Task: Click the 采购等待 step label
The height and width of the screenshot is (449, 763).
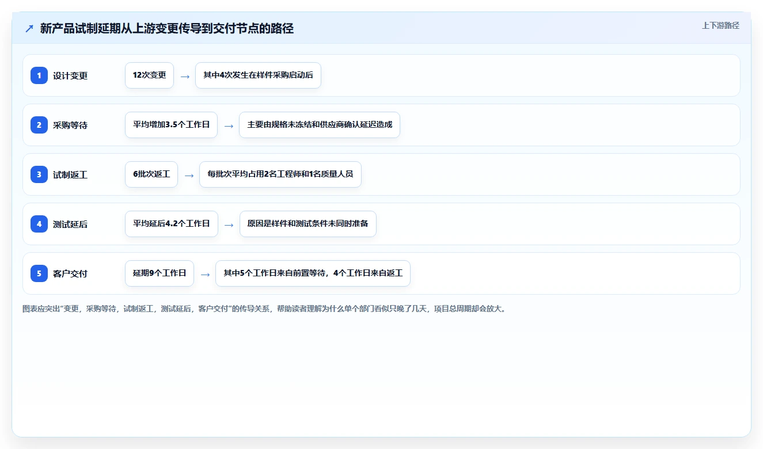Action: tap(70, 125)
